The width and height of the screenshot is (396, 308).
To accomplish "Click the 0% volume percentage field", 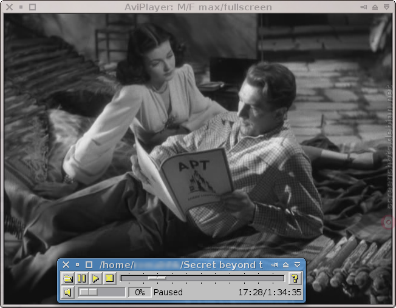I will coord(140,292).
